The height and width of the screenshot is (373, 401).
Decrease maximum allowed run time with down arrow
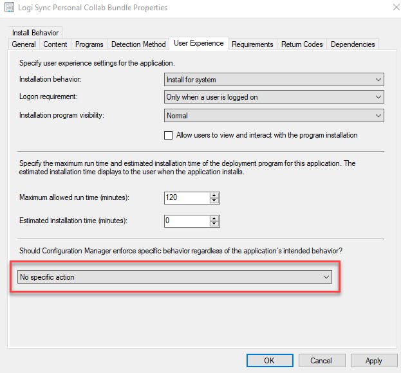coord(214,201)
